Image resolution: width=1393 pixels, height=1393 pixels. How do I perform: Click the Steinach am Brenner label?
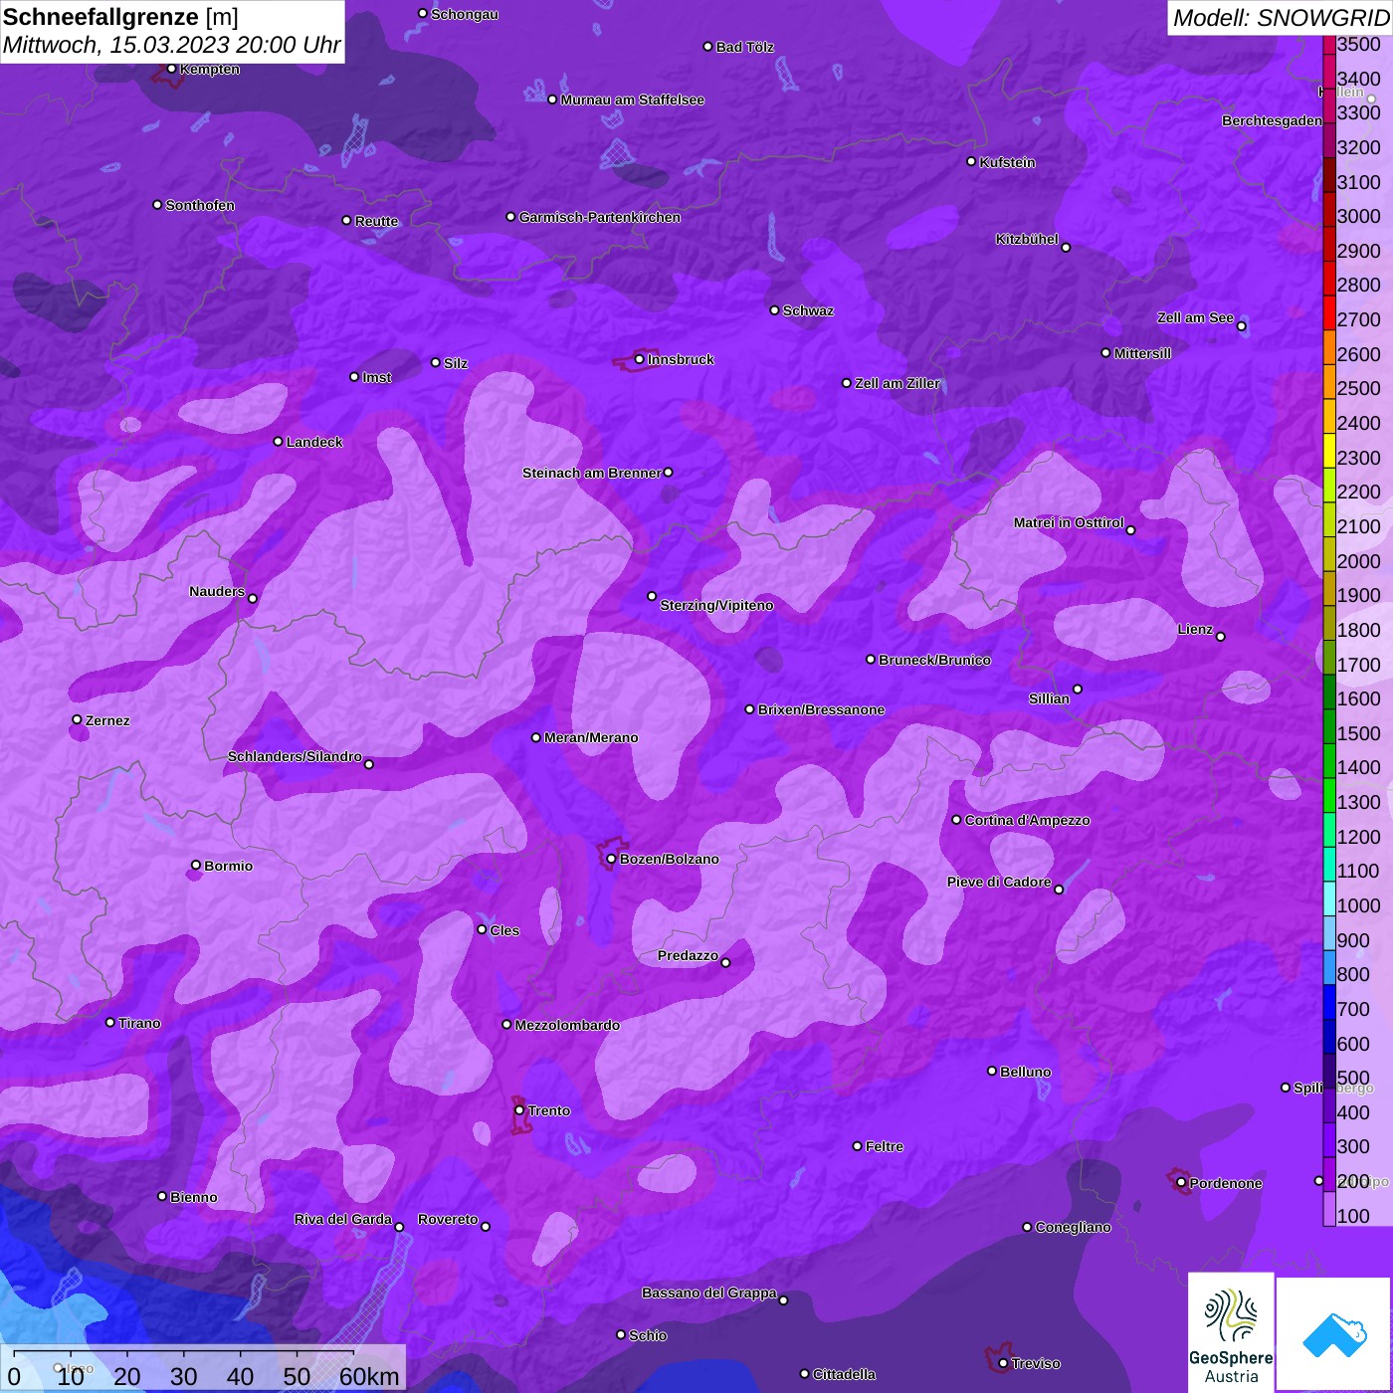[x=592, y=473]
